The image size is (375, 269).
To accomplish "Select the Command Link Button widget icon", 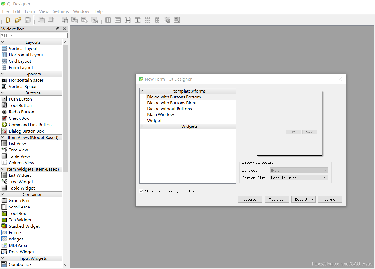I will point(4,125).
